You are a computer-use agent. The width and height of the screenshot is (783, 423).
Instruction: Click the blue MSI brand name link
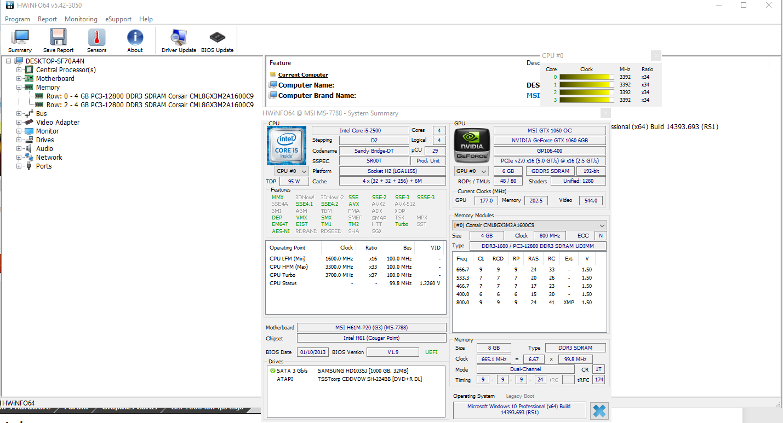point(533,96)
